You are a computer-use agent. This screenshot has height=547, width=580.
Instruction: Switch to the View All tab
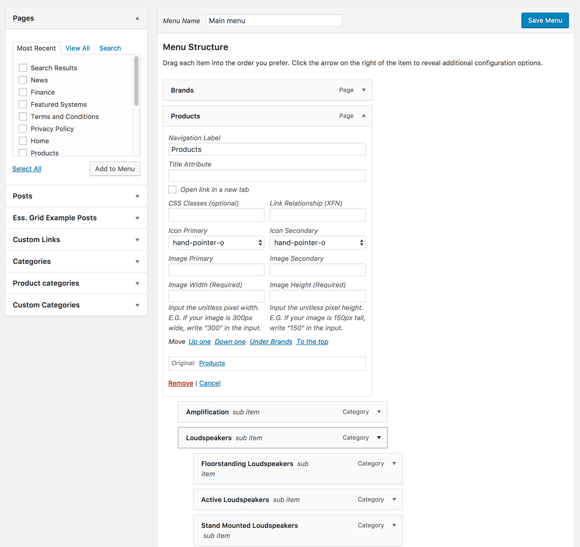[78, 48]
